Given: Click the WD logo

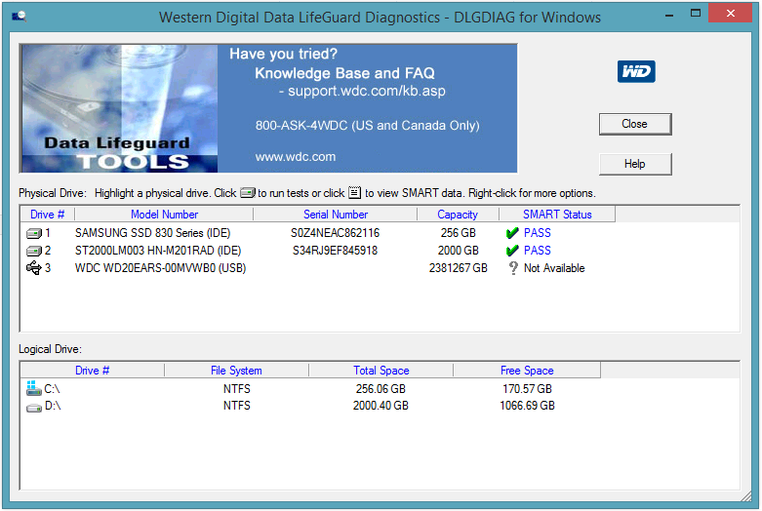Looking at the screenshot, I should (x=636, y=71).
